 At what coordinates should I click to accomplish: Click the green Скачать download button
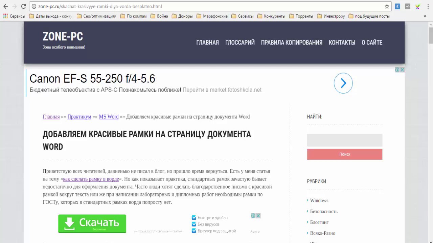coord(92,223)
